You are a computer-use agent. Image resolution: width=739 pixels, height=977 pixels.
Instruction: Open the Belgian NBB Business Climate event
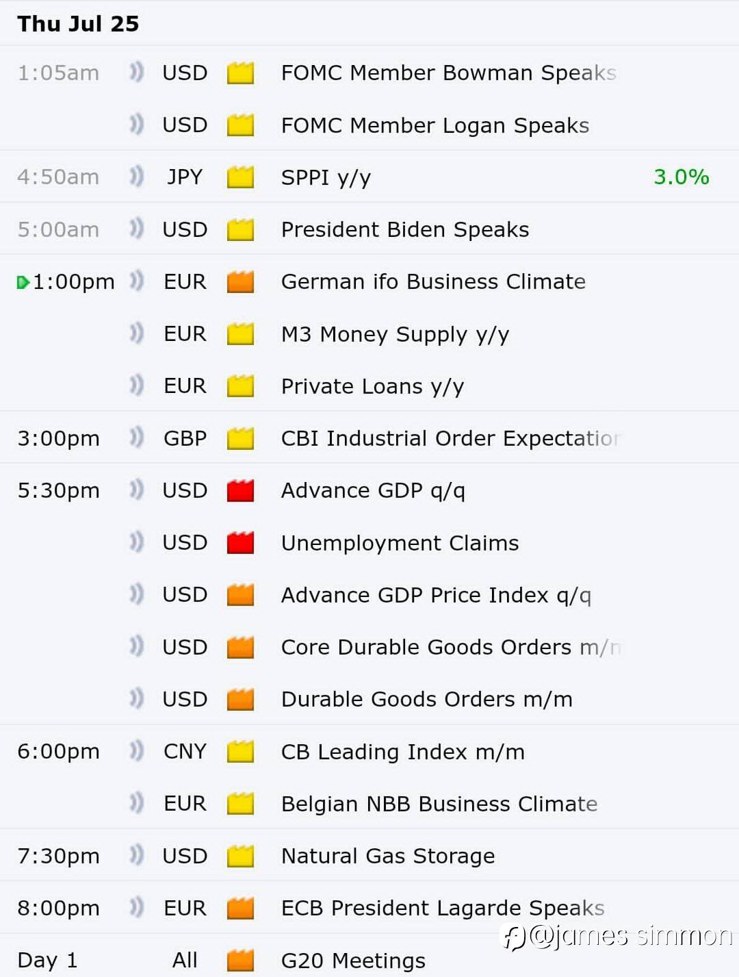coord(439,804)
